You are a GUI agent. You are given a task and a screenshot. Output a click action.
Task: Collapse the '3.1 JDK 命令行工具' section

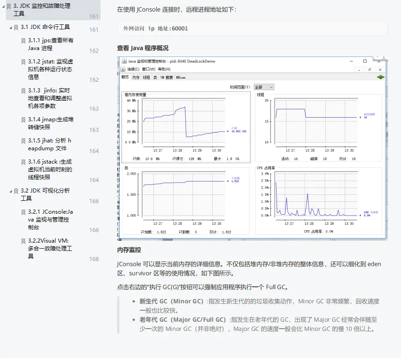pyautogui.click(x=11, y=28)
